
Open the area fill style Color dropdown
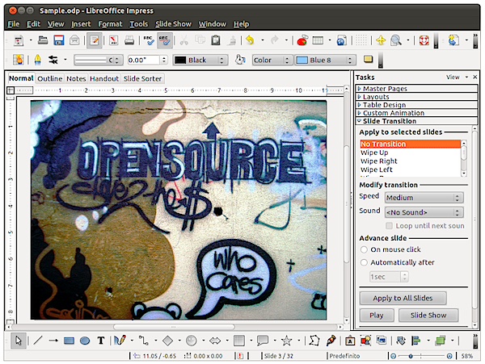tap(272, 60)
